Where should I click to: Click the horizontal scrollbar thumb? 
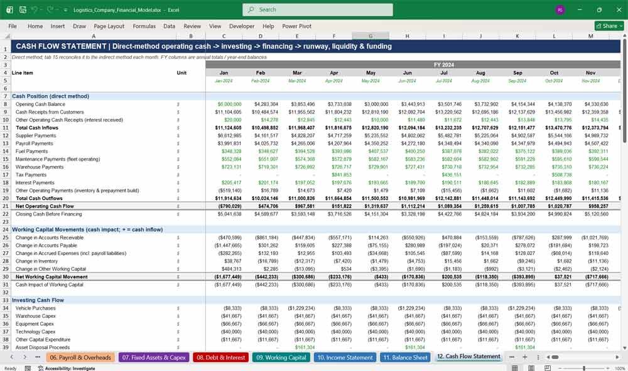click(555, 357)
